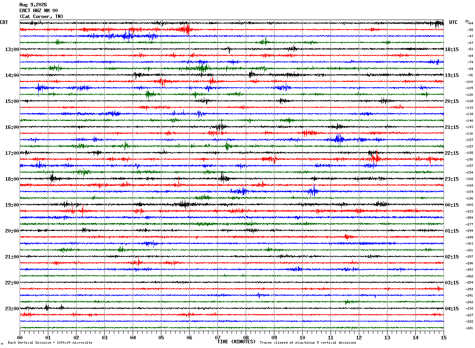Click the '18:00' CDT time label
This screenshot has height=348, width=475.
coord(12,179)
